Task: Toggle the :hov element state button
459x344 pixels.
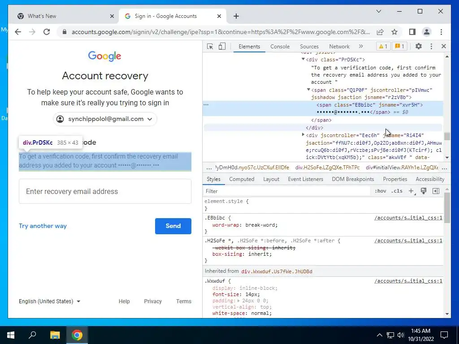Action: (380, 191)
